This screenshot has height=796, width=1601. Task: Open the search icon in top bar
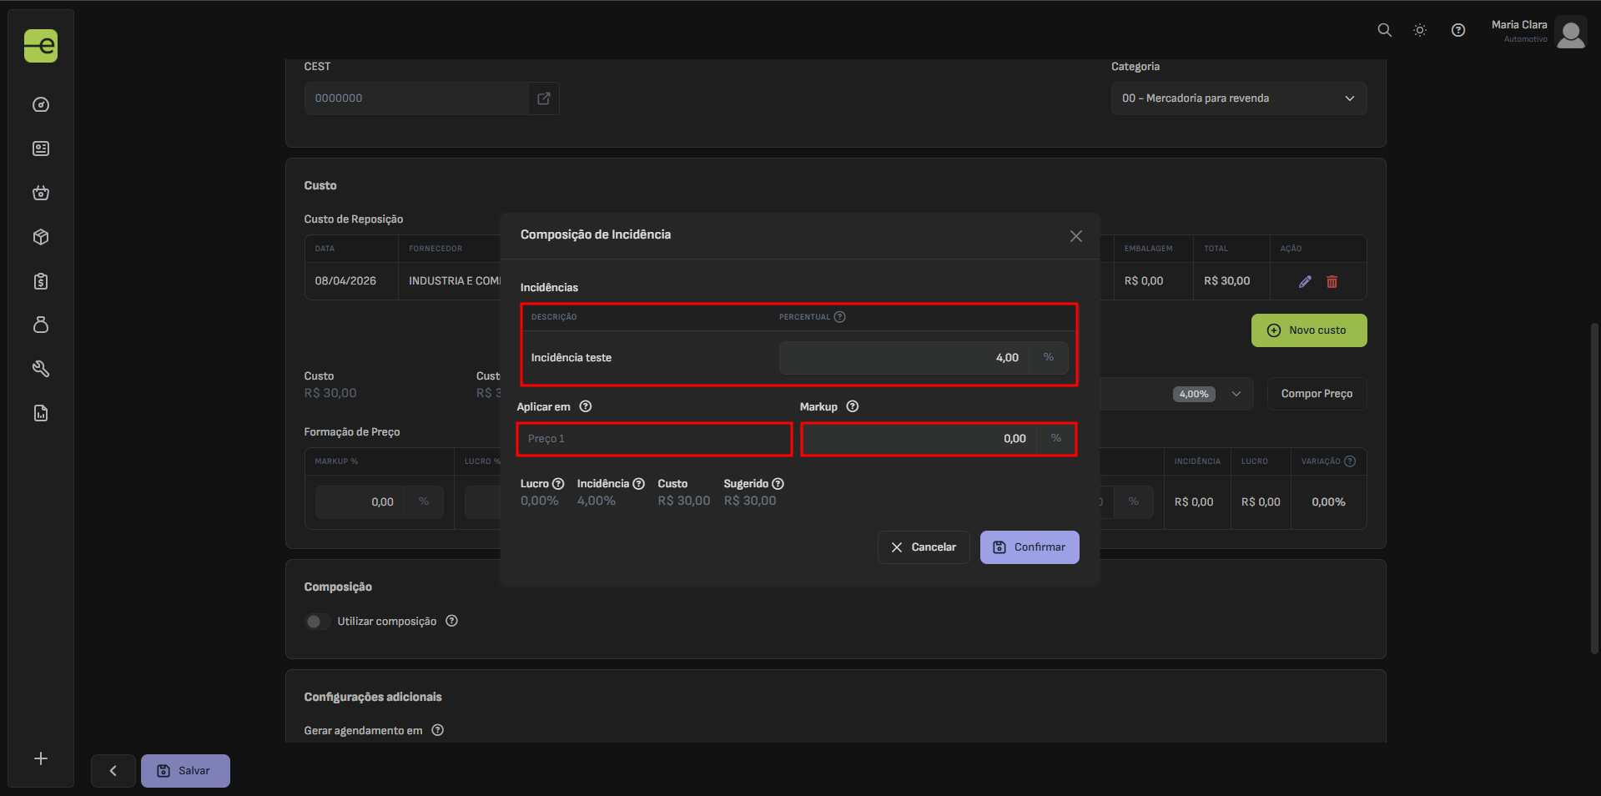tap(1384, 31)
